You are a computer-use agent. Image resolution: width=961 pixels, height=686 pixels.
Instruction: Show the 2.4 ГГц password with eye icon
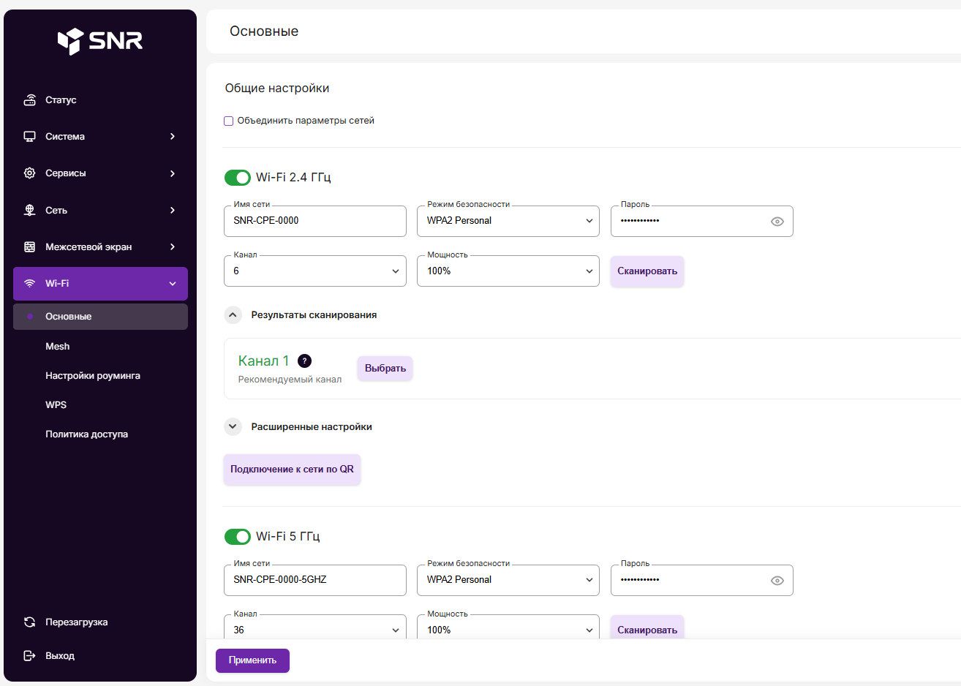[x=777, y=222]
